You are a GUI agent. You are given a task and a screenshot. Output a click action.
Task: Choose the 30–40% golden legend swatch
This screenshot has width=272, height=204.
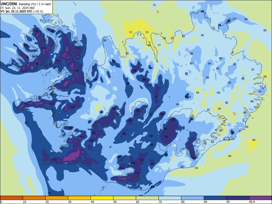point(79,198)
